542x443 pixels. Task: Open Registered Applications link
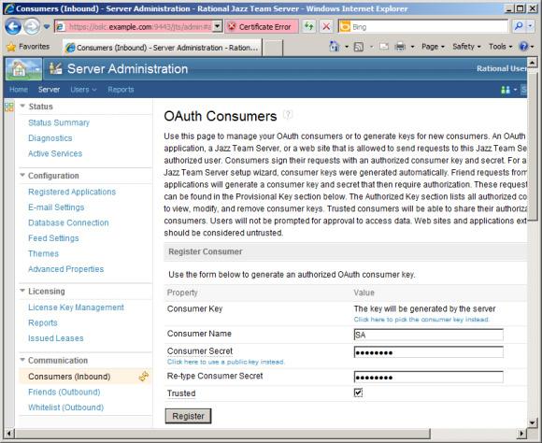coord(72,192)
